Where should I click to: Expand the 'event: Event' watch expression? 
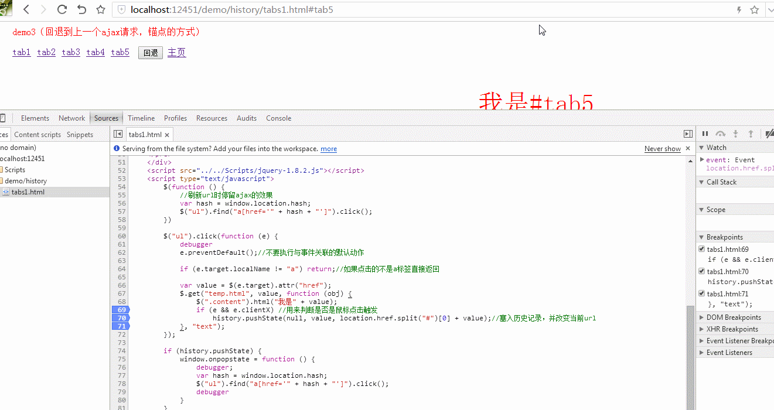tap(702, 159)
